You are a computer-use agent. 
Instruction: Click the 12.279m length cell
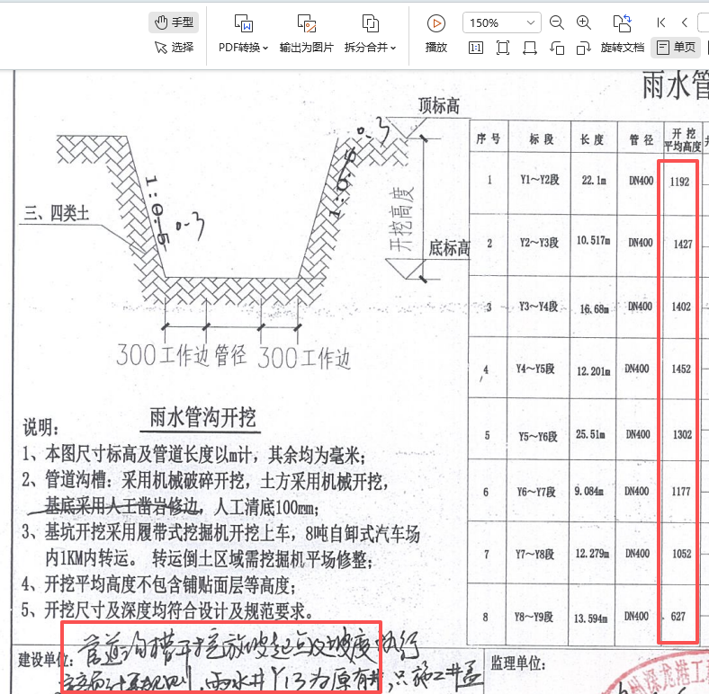pos(592,553)
